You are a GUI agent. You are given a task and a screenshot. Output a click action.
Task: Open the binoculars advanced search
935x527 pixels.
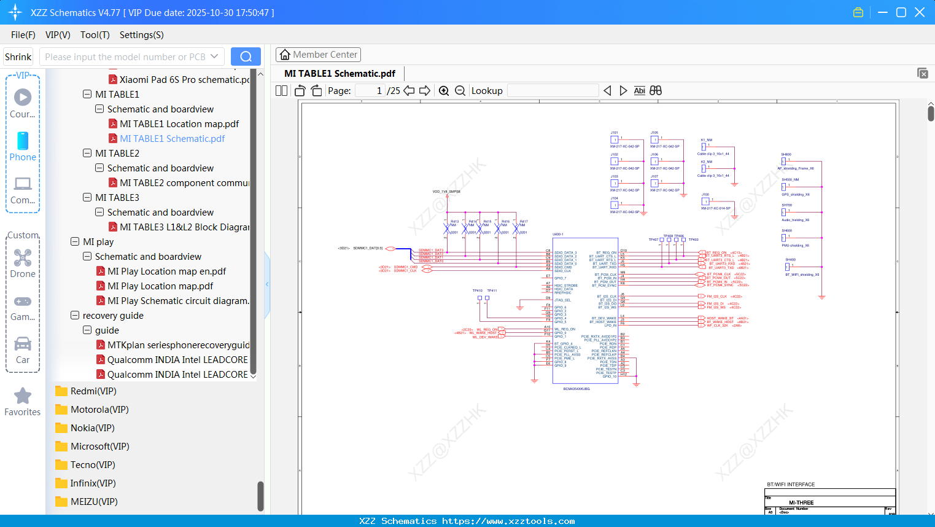tap(656, 90)
